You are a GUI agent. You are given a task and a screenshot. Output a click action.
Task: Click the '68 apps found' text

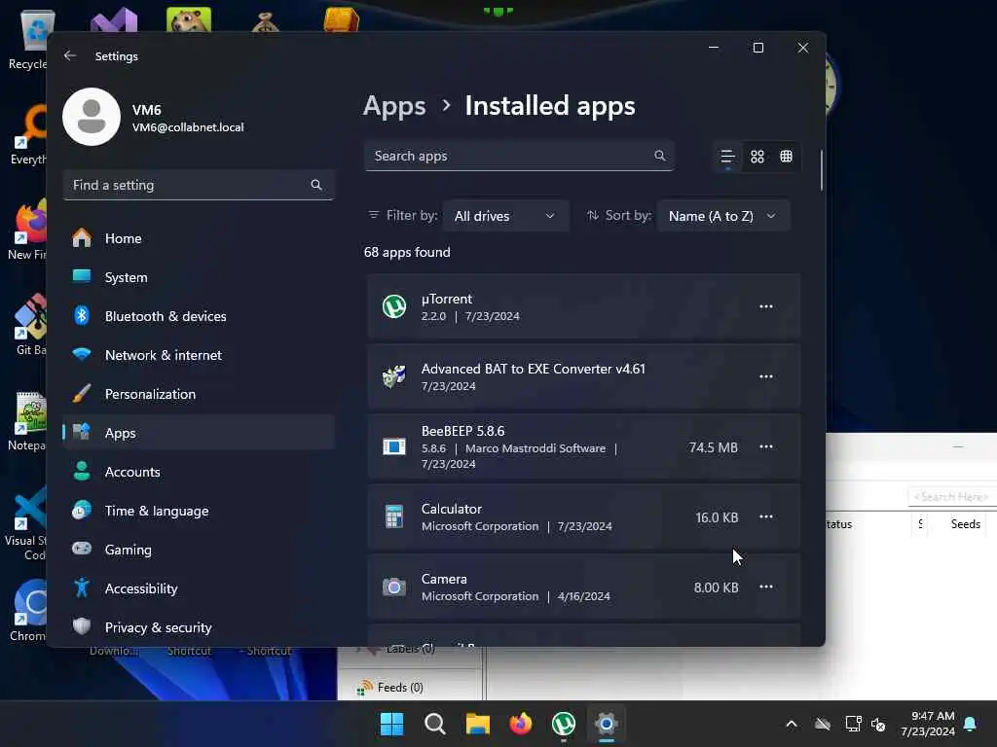pos(407,252)
